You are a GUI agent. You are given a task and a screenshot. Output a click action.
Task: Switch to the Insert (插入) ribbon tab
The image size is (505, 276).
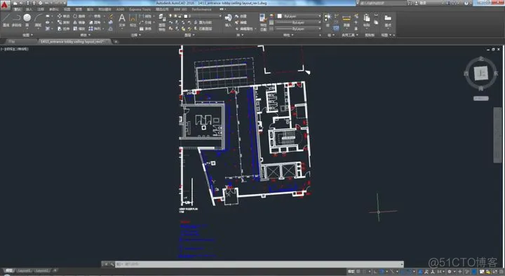coord(29,9)
